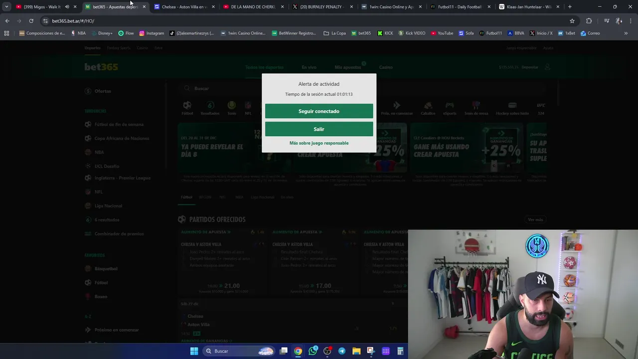Open Chrome from the taskbar
638x359 pixels.
[x=298, y=351]
